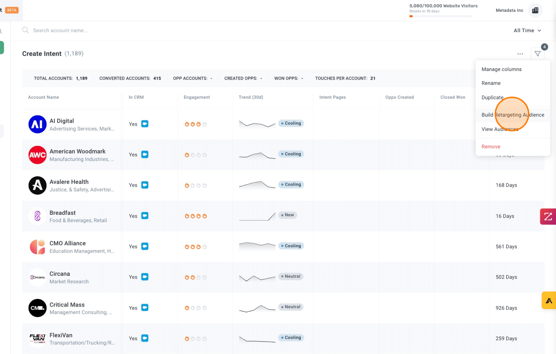Click TOUCHES PER ACCOUNT: 21 stat
This screenshot has height=354, width=556.
[345, 78]
